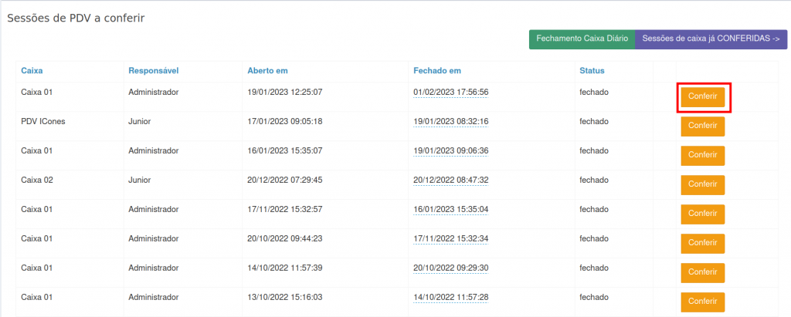
Task: Sort by Aberto em column header
Action: click(267, 71)
